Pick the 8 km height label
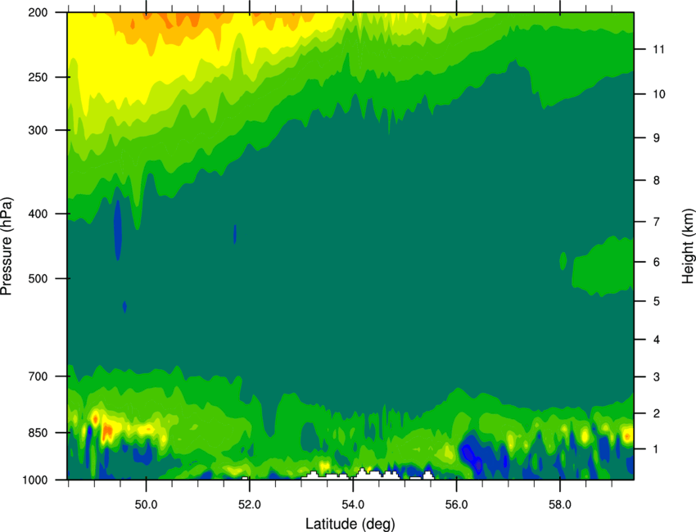Image resolution: width=696 pixels, height=532 pixels. 657,181
